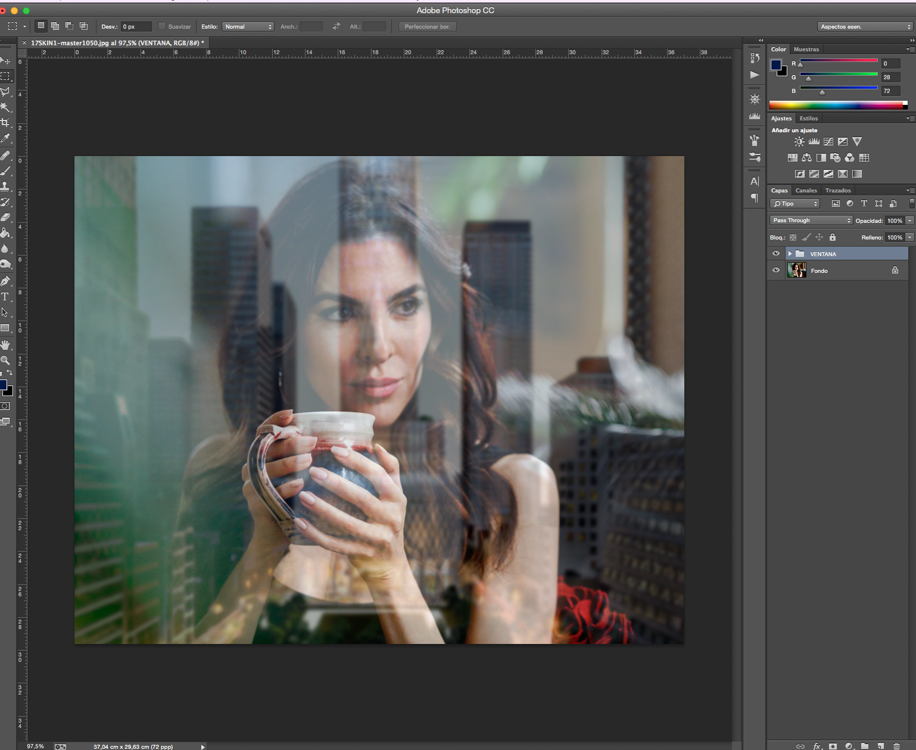Toggle lock position
Viewport: 916px width, 750px height.
tap(820, 237)
